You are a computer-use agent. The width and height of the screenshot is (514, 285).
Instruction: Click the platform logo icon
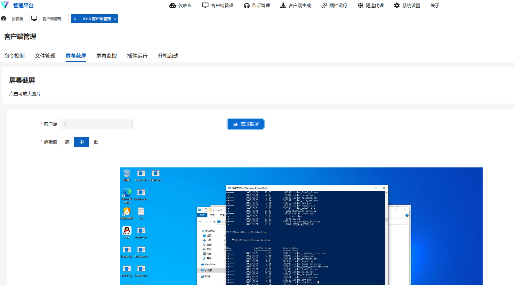click(x=5, y=5)
